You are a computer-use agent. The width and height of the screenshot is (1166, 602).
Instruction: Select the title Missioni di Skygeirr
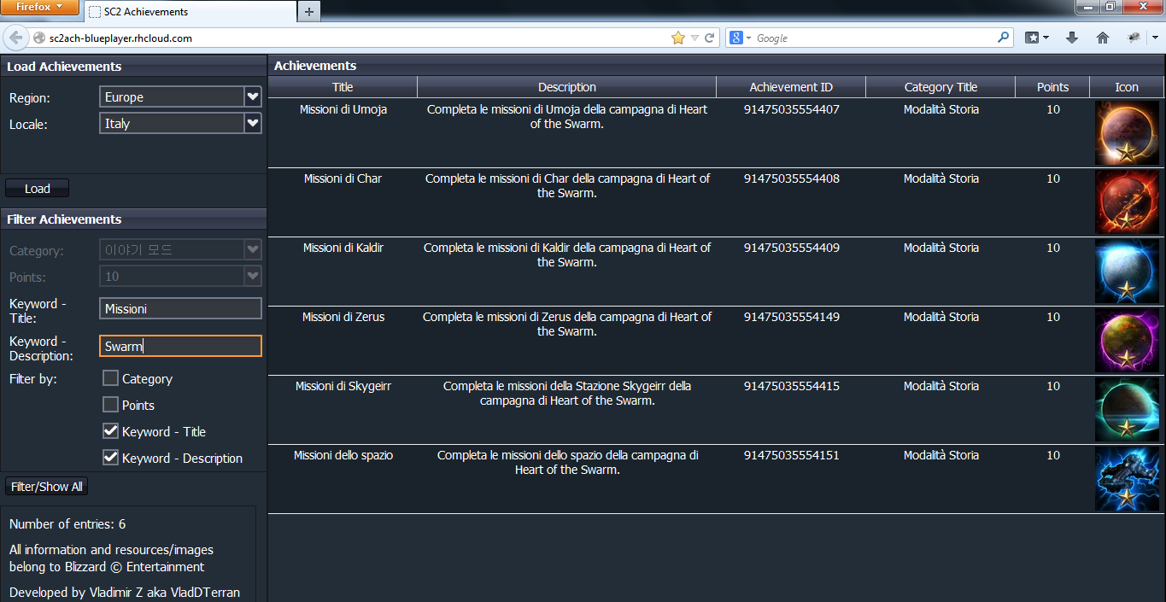click(343, 386)
